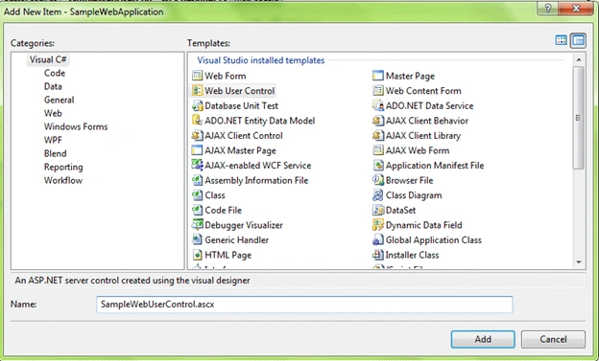Cancel the Add New Item dialog
The width and height of the screenshot is (599, 361).
(x=553, y=339)
